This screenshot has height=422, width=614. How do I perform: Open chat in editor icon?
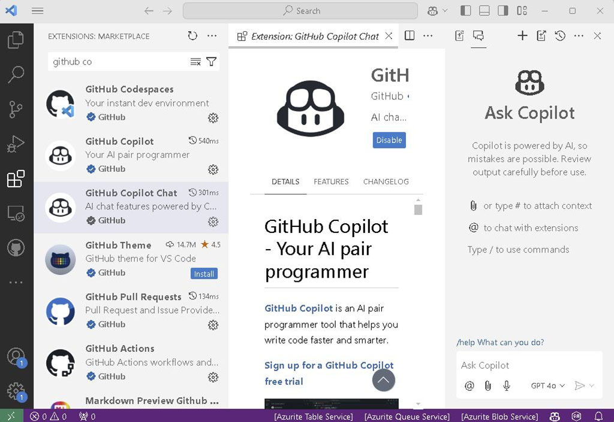coord(541,36)
